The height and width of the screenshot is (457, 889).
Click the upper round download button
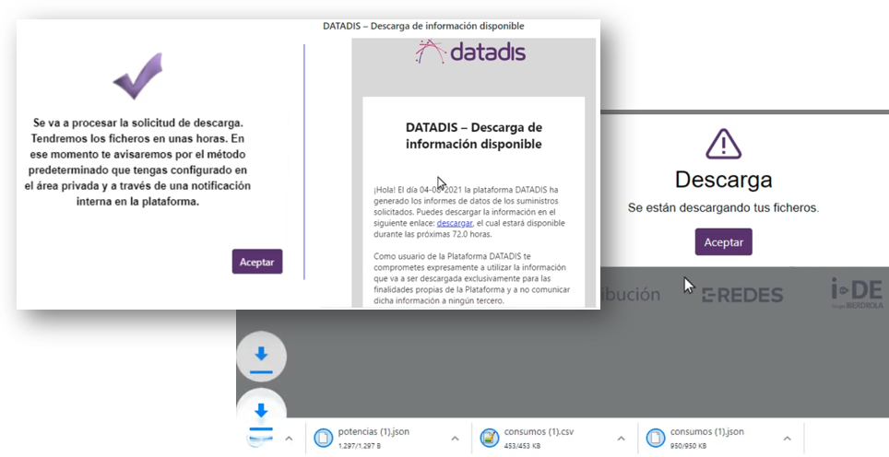(x=261, y=357)
